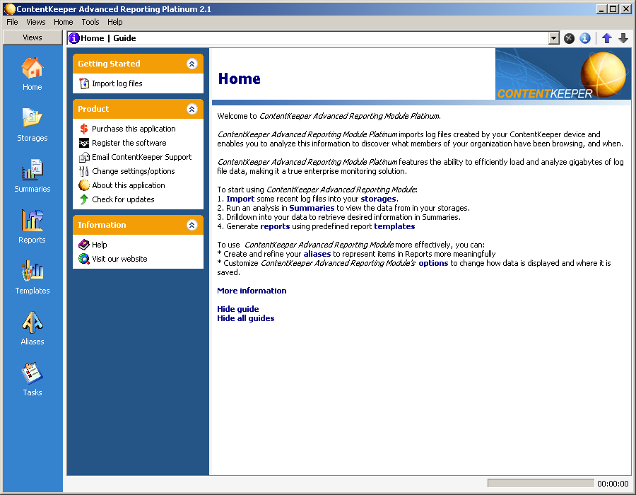The width and height of the screenshot is (636, 495).
Task: Open the Help menu in menu bar
Action: pos(114,22)
